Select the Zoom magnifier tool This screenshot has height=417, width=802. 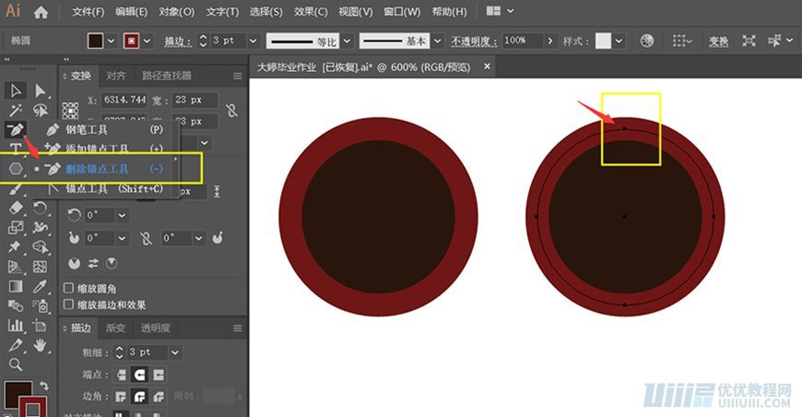click(16, 364)
